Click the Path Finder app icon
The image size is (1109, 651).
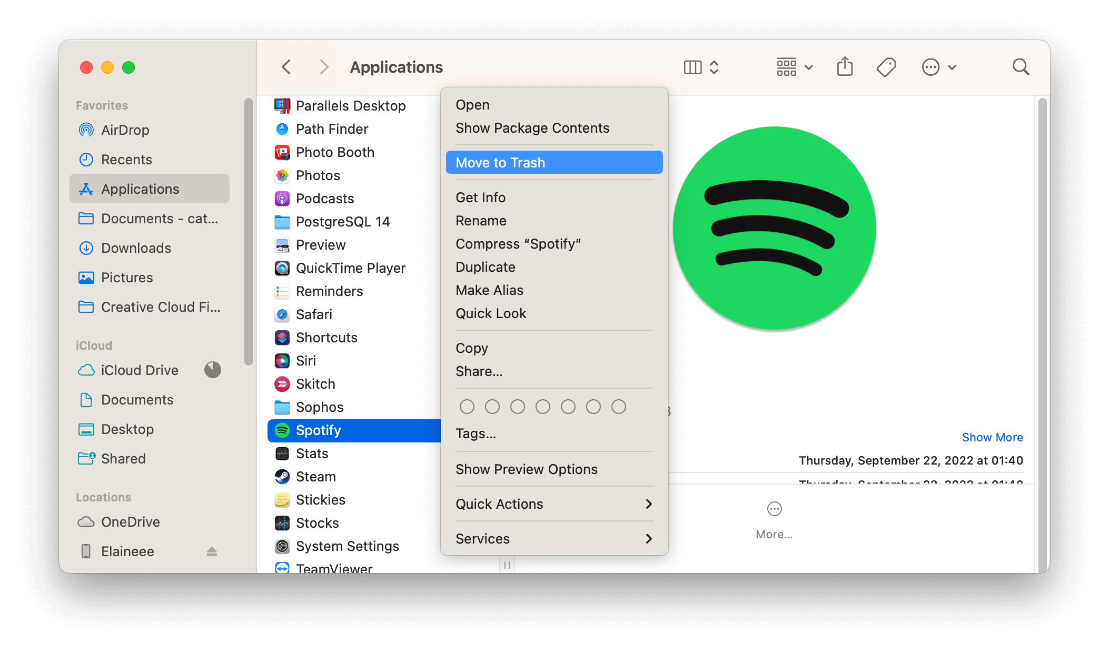point(282,129)
